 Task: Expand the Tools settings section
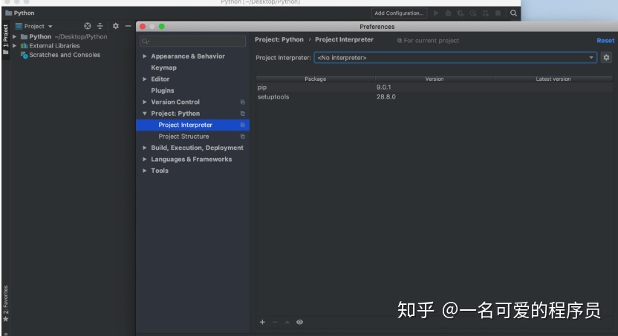point(145,171)
